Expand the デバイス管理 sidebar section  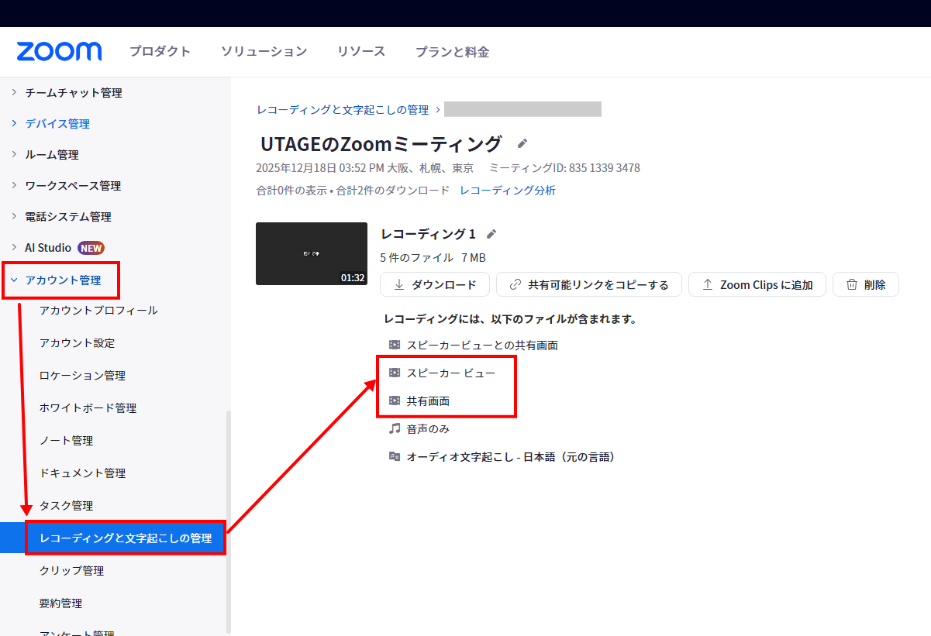click(x=14, y=124)
